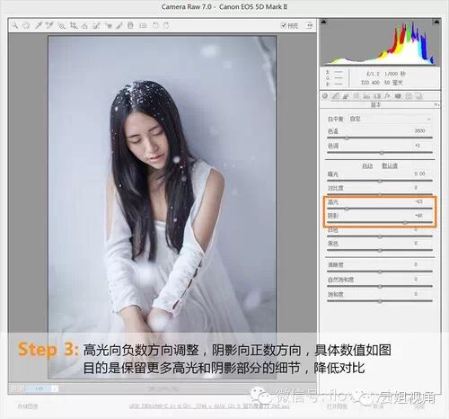This screenshot has width=449, height=419.
Task: Click the Highlights (高光) slider handle
Action: [x=347, y=209]
